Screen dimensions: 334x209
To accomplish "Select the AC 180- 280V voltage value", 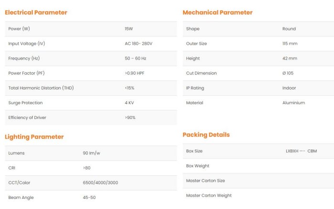I will [138, 44].
